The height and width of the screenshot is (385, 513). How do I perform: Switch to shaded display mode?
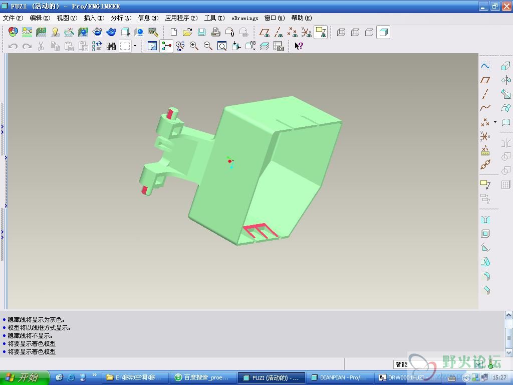[383, 32]
